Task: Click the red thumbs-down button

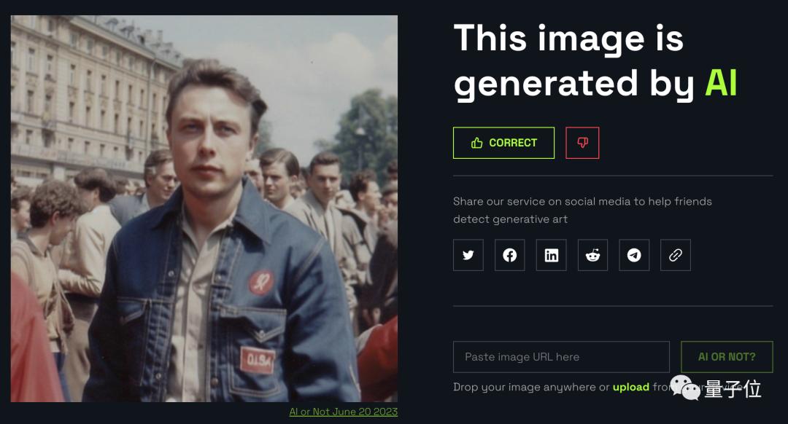Action: tap(582, 143)
